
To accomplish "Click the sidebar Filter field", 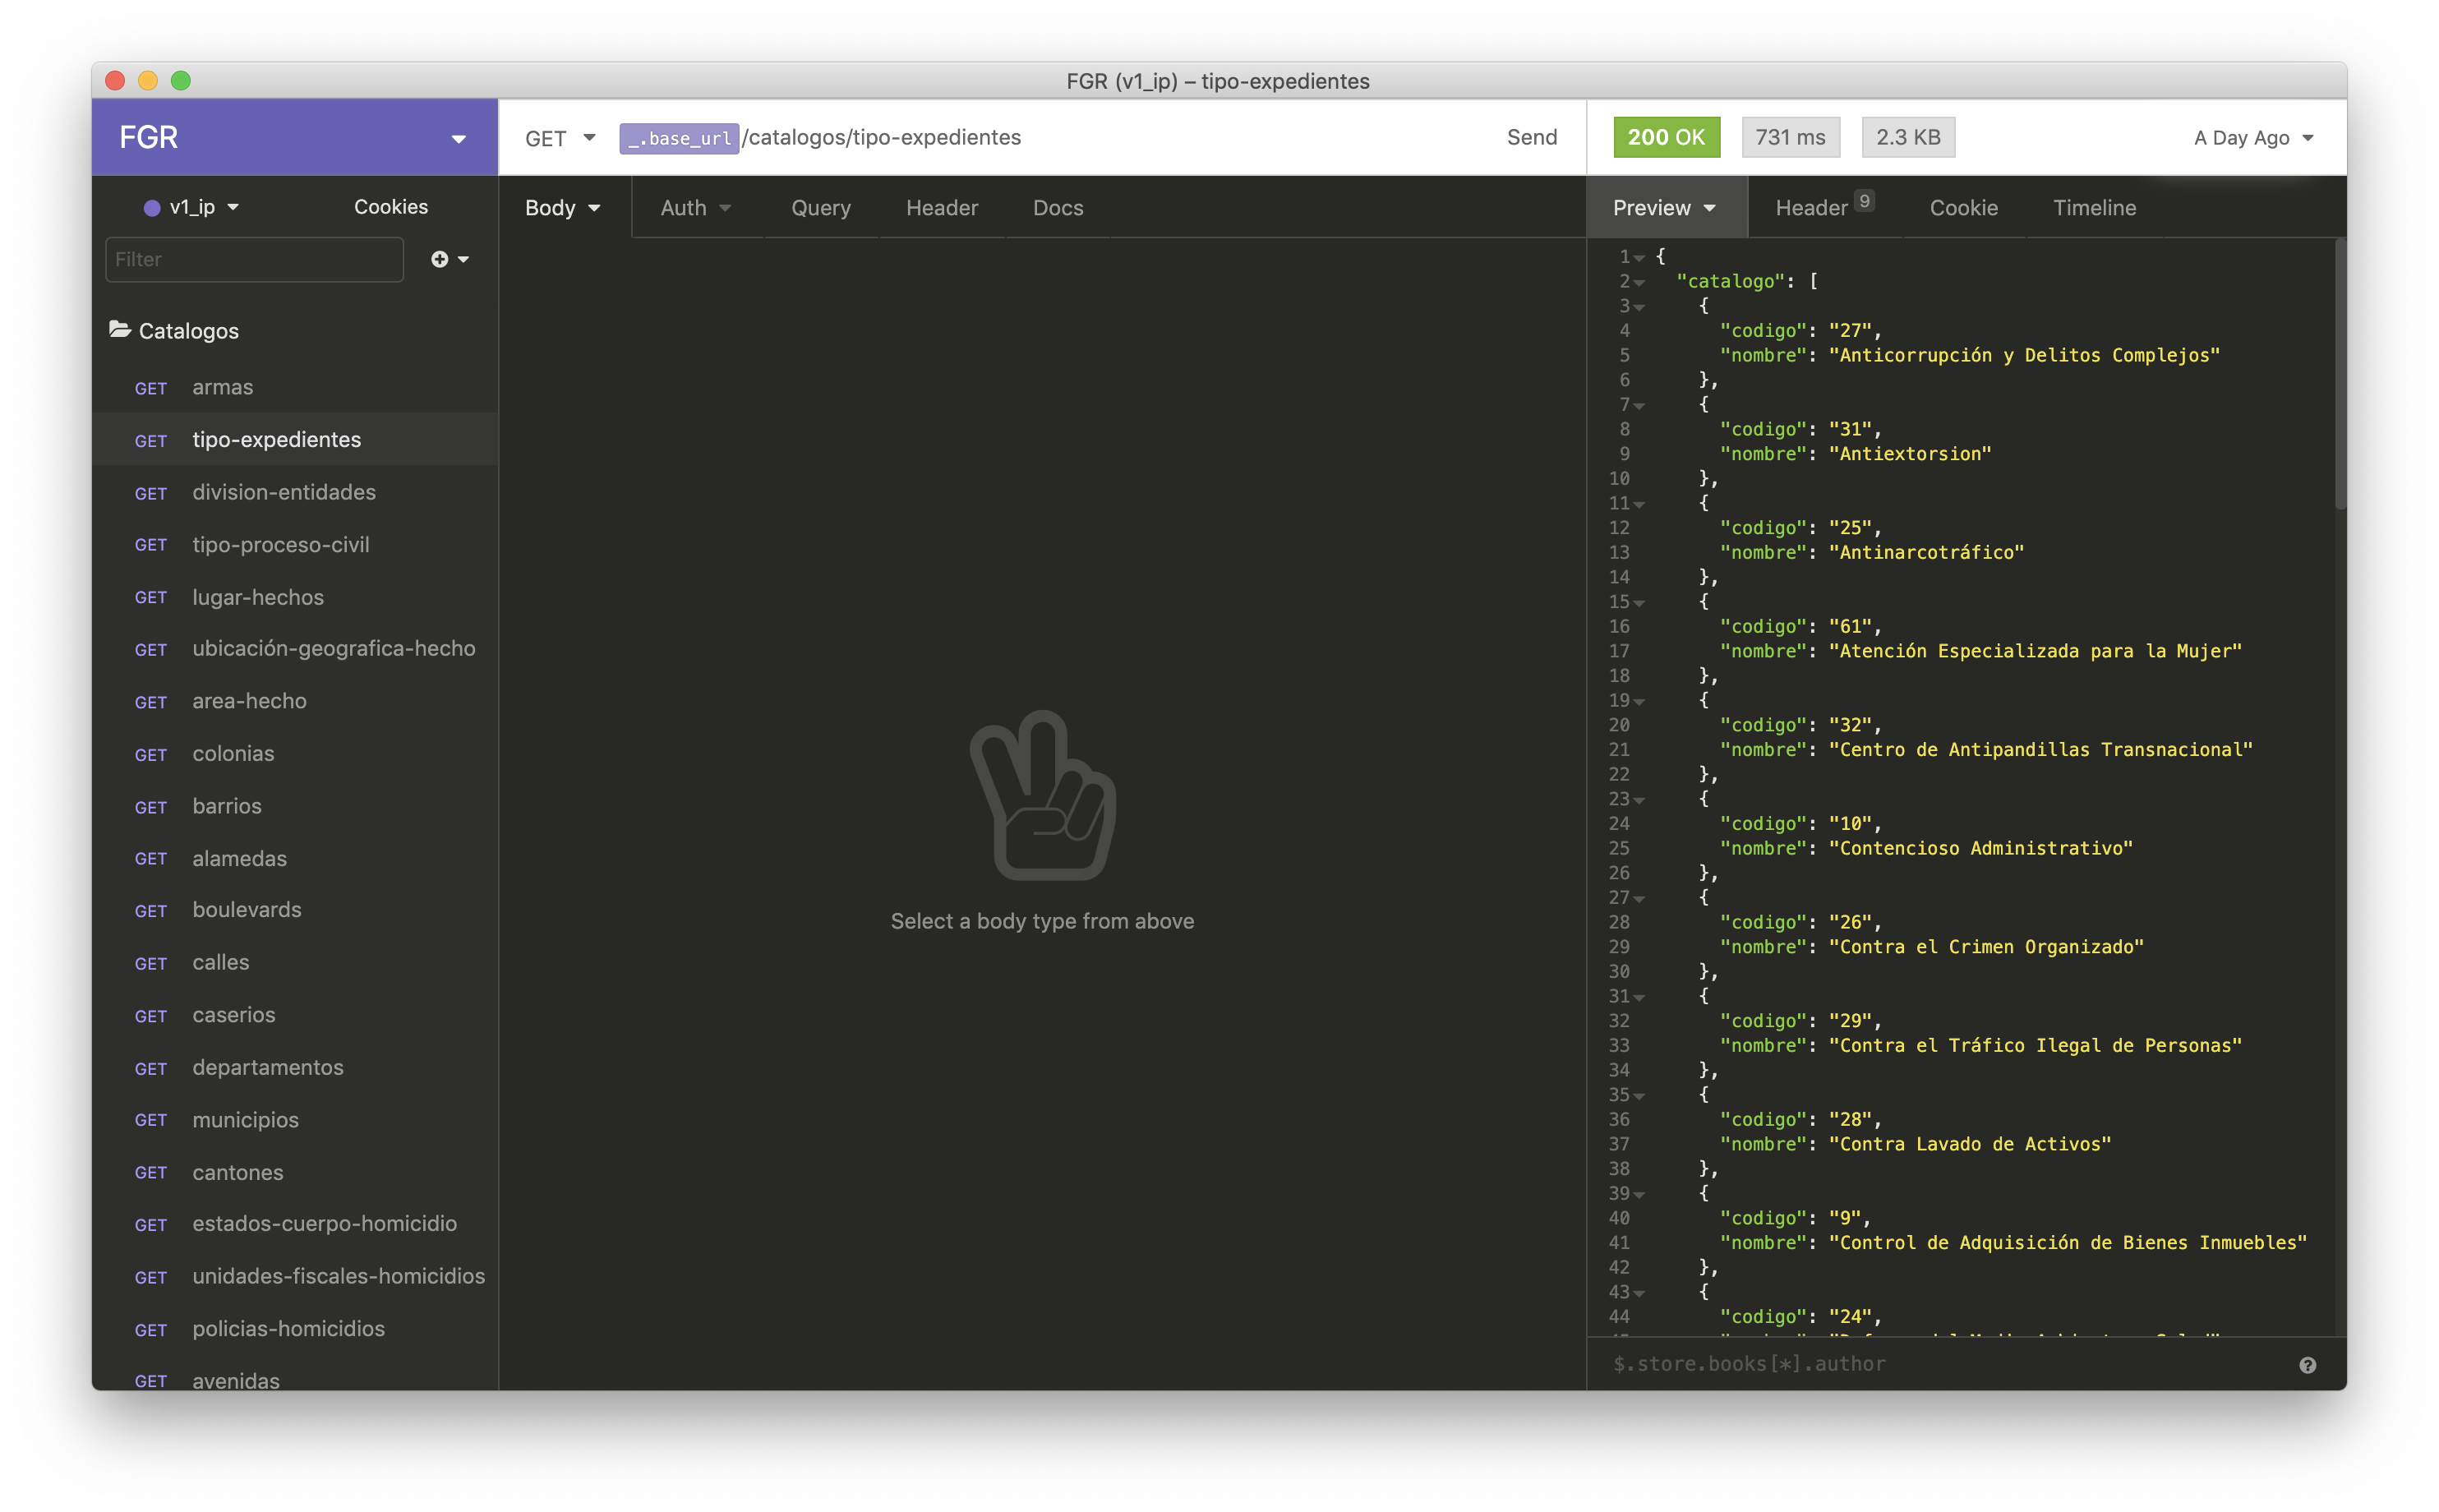I will click(254, 260).
